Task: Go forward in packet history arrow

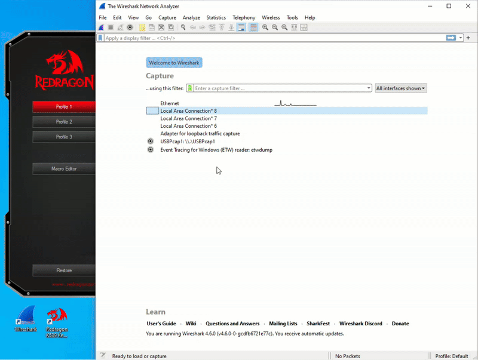Action: pyautogui.click(x=203, y=27)
